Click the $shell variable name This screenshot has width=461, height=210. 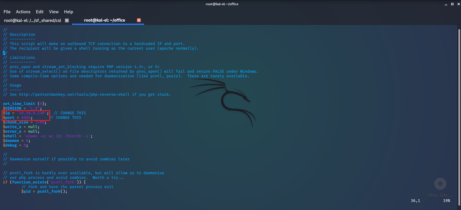10,136
